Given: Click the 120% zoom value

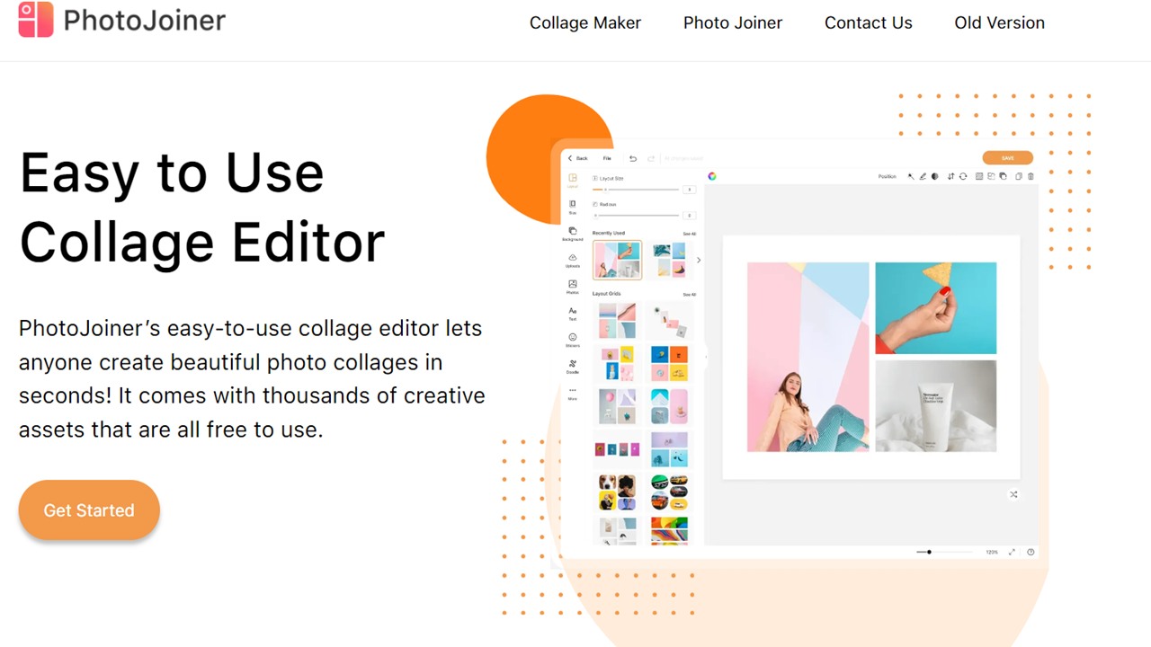Looking at the screenshot, I should click(x=992, y=552).
